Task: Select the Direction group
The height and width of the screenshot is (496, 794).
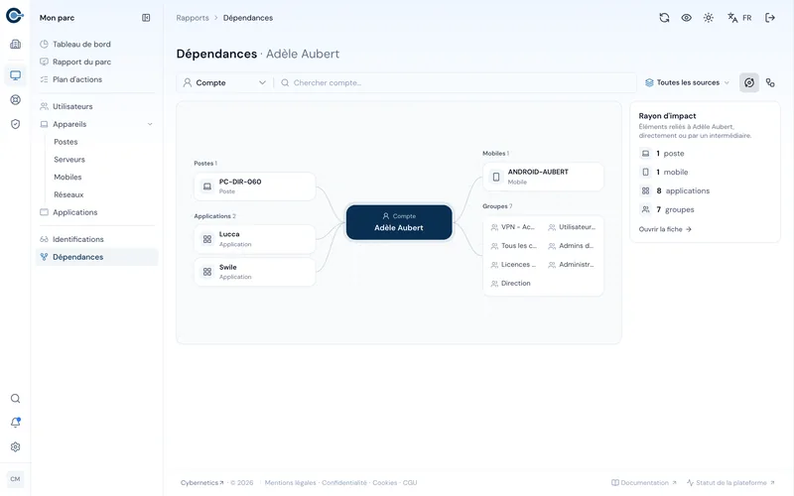Action: click(510, 284)
